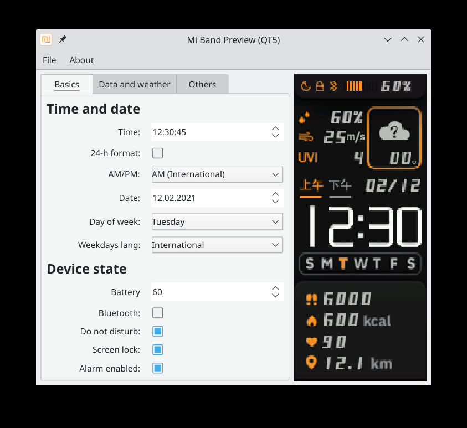The width and height of the screenshot is (467, 428).
Task: Switch to the Data and weather tab
Action: point(134,85)
